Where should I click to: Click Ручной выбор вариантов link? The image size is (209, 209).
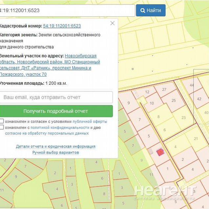coord(56,152)
